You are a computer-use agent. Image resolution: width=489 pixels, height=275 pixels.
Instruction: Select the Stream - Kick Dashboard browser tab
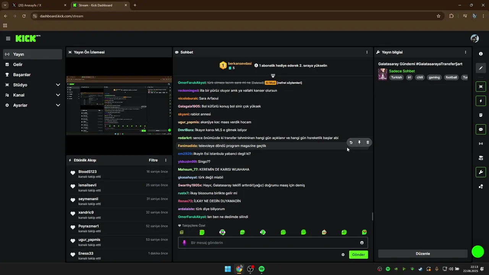pos(100,5)
